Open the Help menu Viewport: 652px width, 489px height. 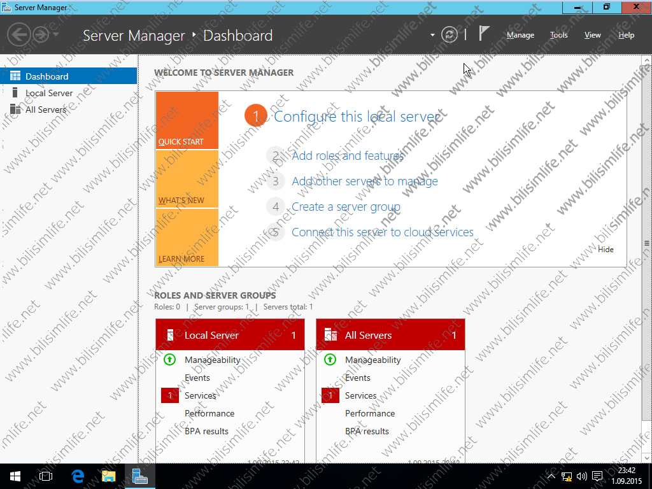tap(626, 35)
